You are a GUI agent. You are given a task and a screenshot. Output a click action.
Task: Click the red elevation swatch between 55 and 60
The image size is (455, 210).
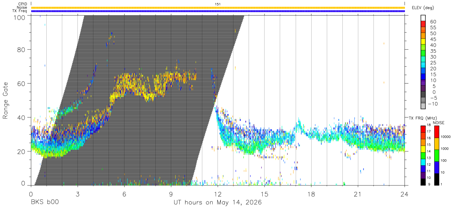pos(423,24)
